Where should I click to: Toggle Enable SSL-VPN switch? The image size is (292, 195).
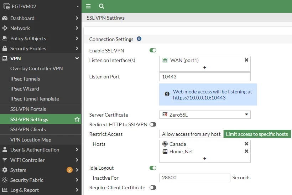point(153,50)
